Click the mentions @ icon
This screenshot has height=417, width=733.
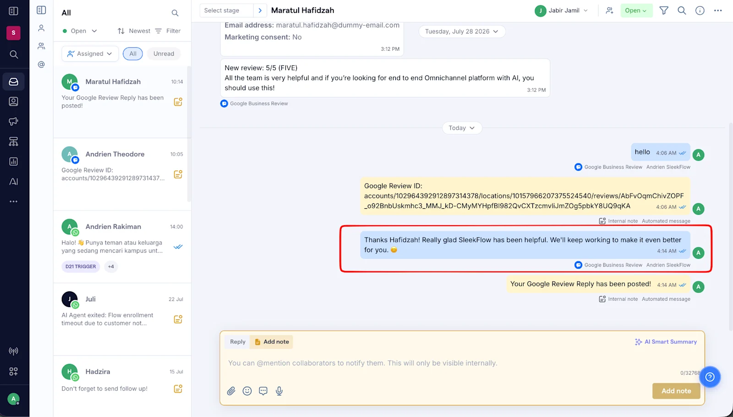(41, 65)
